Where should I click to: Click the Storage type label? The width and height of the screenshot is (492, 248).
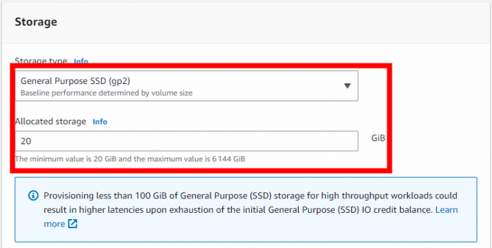click(x=41, y=61)
